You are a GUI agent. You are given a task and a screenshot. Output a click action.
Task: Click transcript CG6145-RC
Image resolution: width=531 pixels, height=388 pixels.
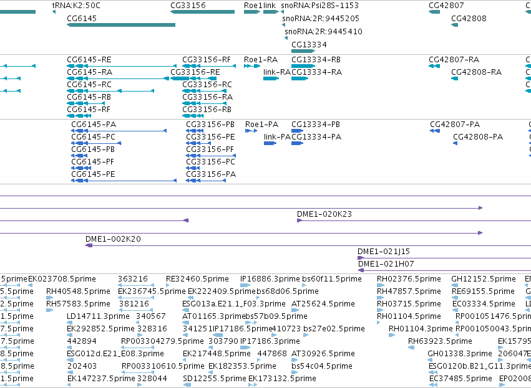(89, 85)
